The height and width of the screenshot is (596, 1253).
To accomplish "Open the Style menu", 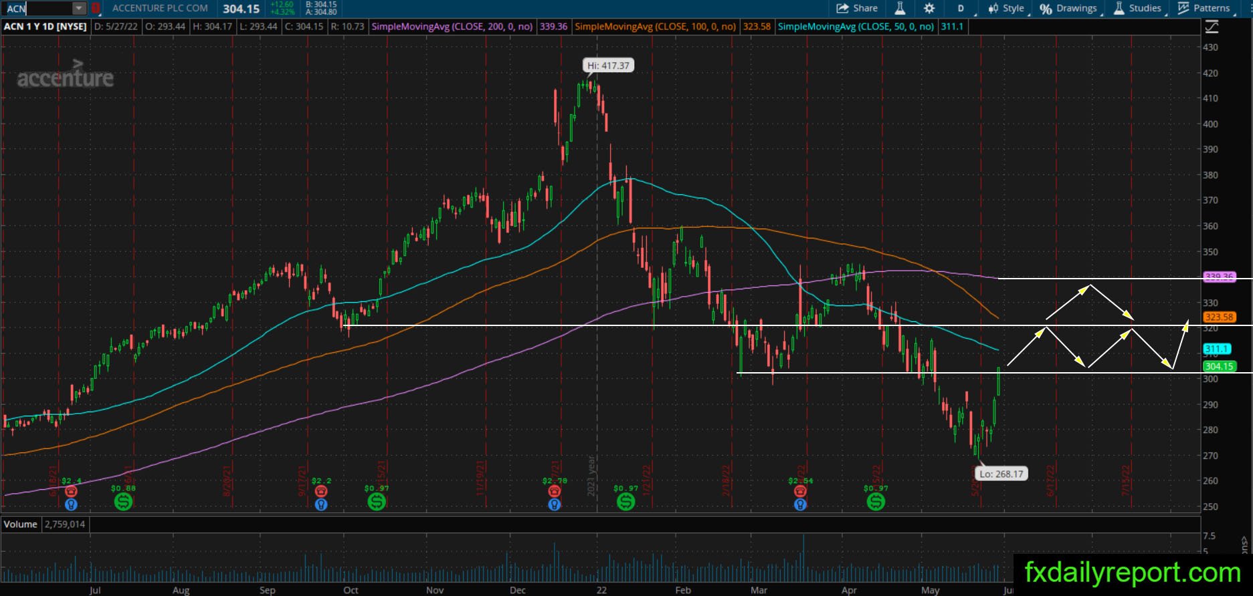I will pyautogui.click(x=1006, y=8).
